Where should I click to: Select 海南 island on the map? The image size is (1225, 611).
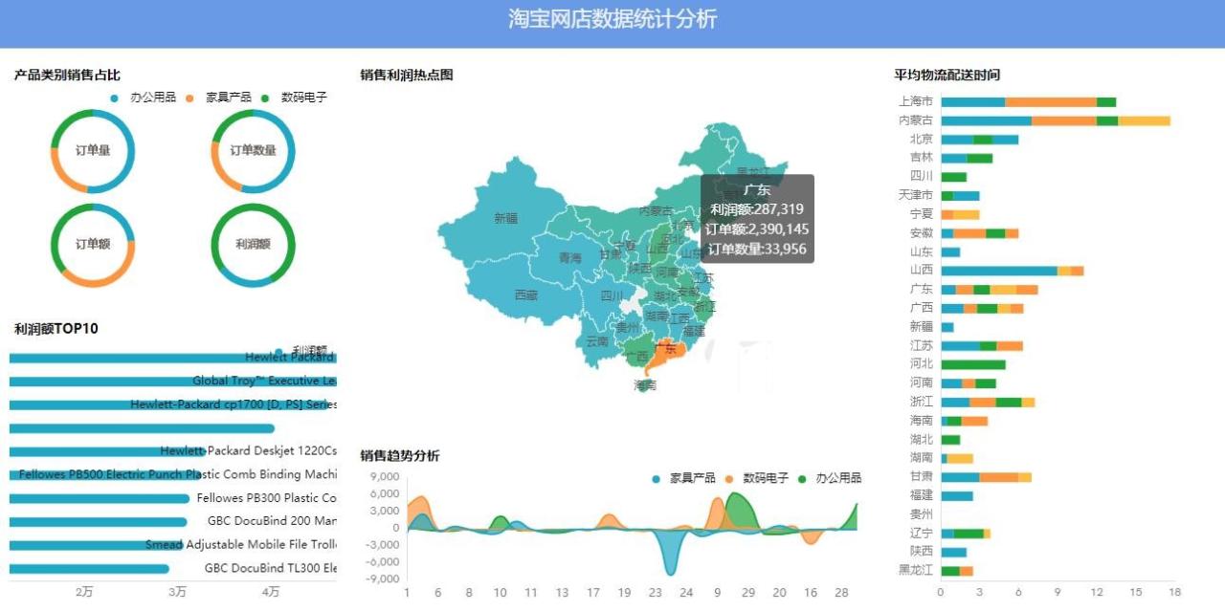coord(644,386)
